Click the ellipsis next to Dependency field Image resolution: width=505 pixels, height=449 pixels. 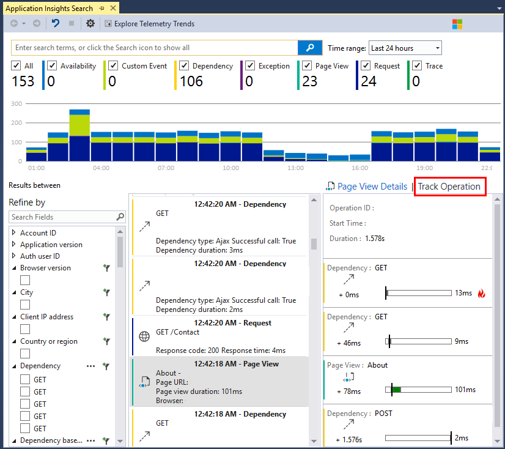click(91, 366)
